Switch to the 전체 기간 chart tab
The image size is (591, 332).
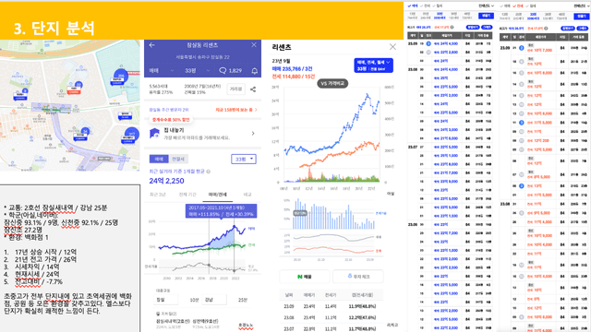tap(187, 195)
